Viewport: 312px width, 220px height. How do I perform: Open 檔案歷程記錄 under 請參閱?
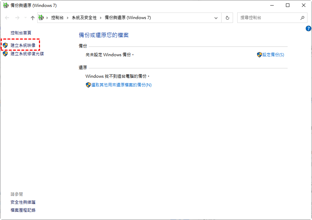coord(23,210)
